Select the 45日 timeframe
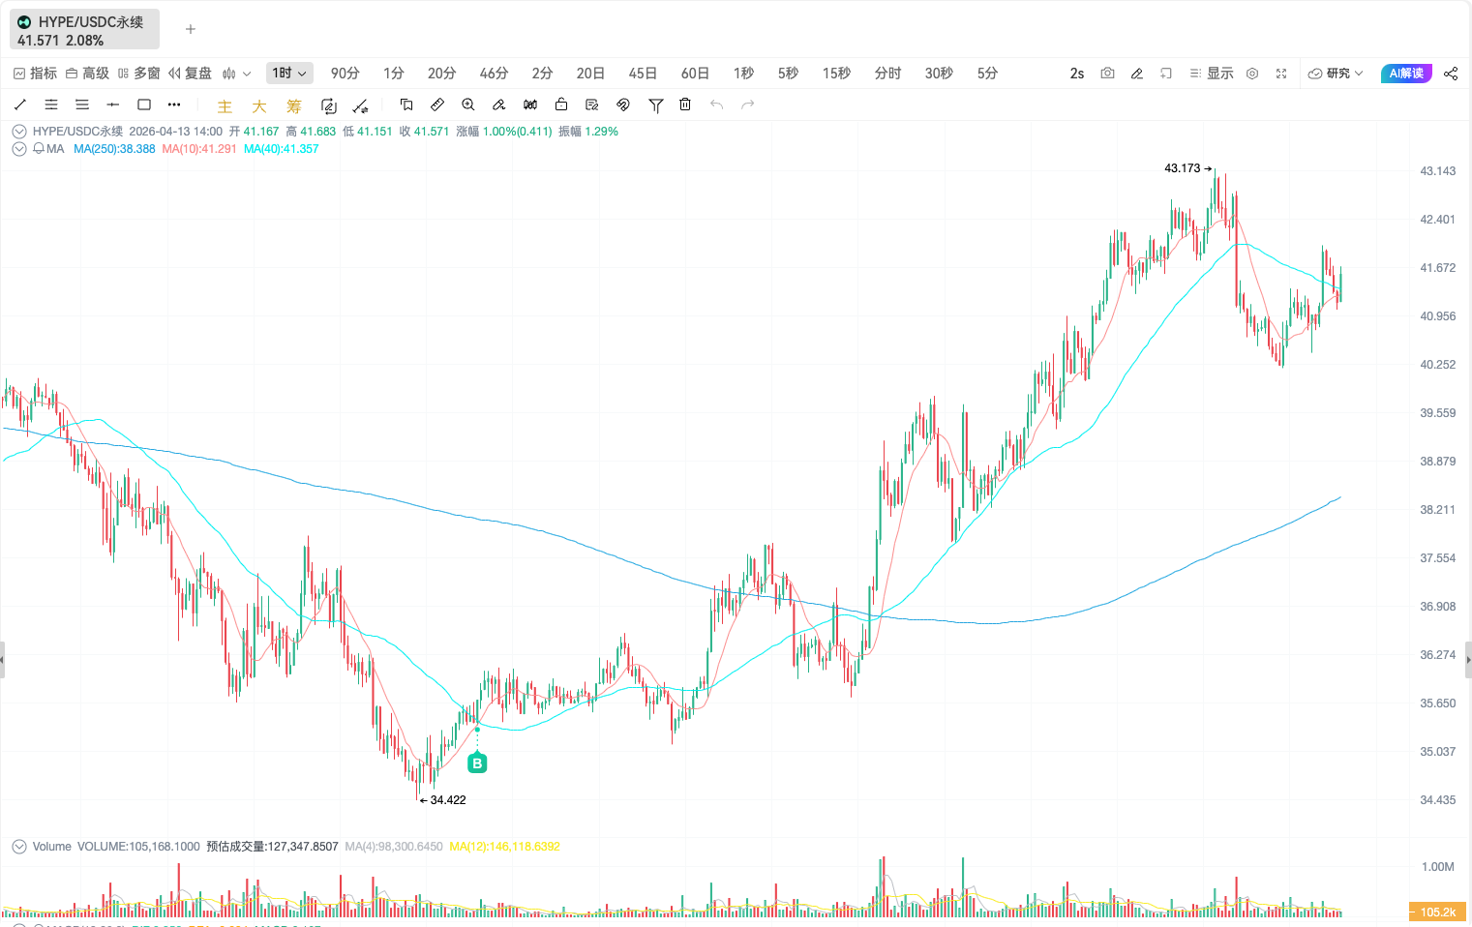The height and width of the screenshot is (927, 1472). 643,74
